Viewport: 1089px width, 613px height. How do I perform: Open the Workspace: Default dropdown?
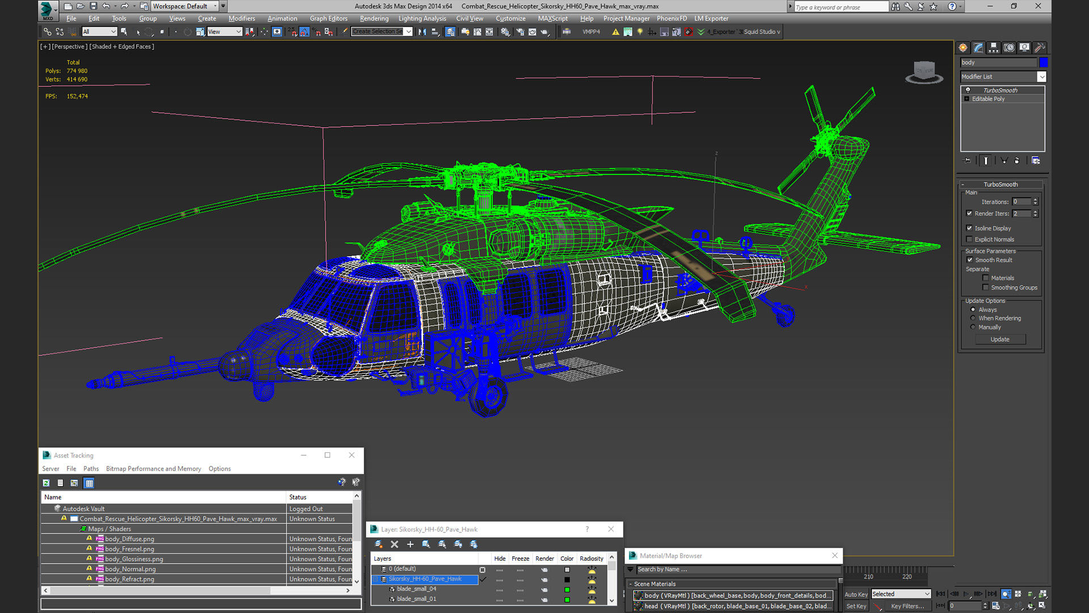[185, 6]
